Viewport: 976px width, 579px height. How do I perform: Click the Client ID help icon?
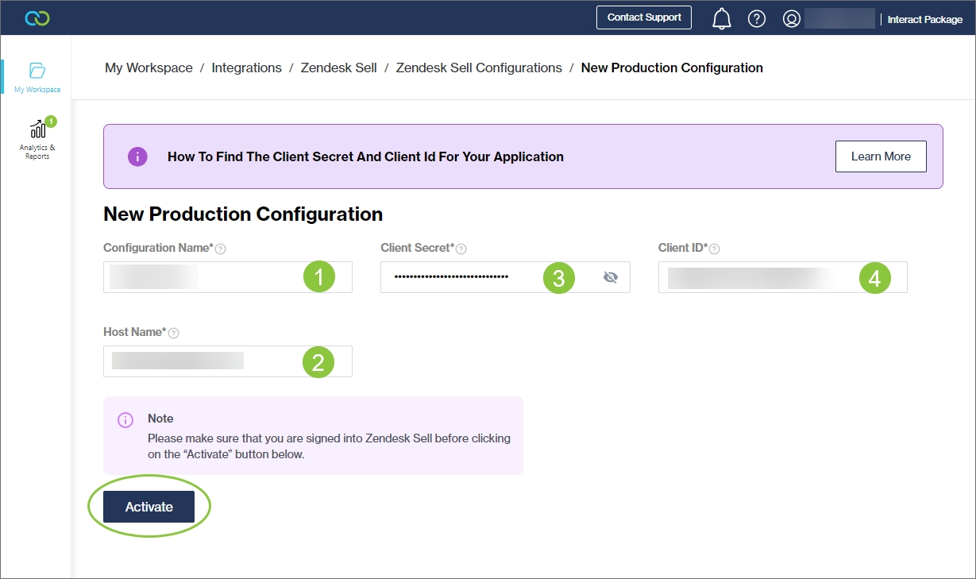click(x=714, y=249)
